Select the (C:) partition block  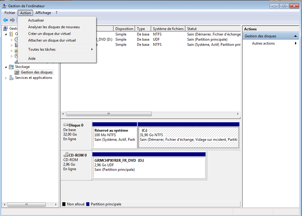(188, 137)
